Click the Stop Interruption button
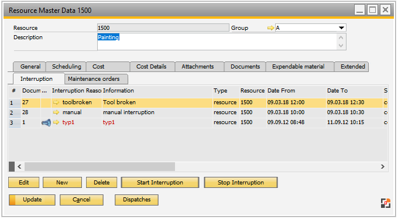Screen dimensions: 398x219 click(241, 183)
